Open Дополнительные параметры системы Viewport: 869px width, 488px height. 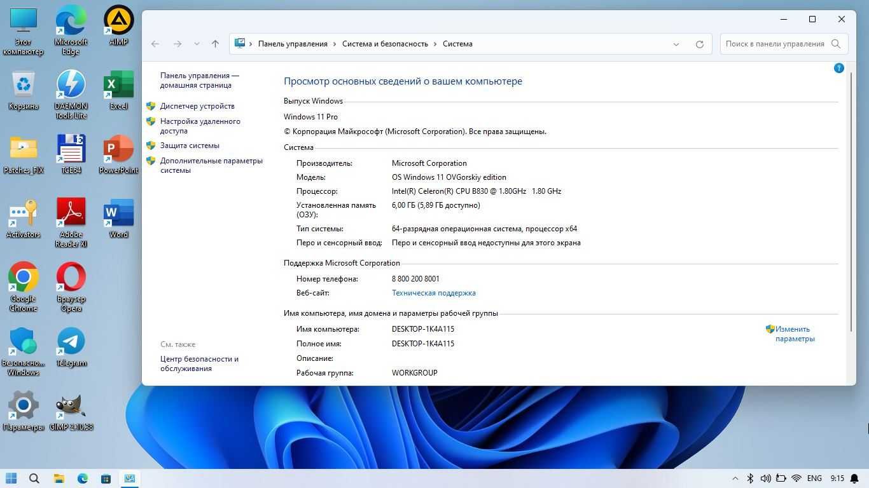click(x=211, y=165)
